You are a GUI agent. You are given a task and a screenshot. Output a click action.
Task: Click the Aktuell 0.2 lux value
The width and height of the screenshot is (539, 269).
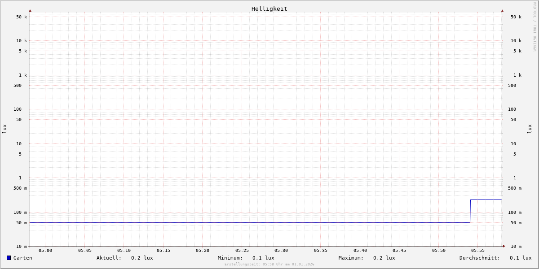pos(142,258)
